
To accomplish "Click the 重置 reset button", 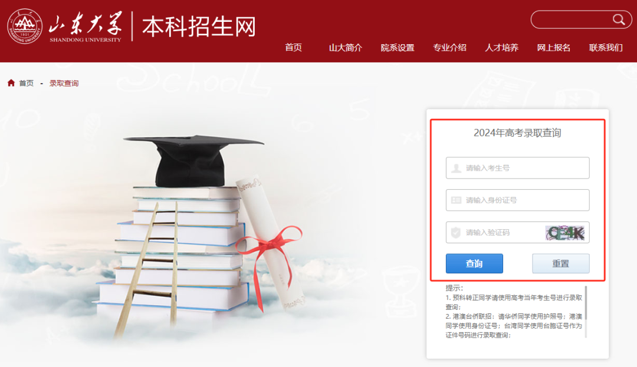I will click(x=561, y=263).
